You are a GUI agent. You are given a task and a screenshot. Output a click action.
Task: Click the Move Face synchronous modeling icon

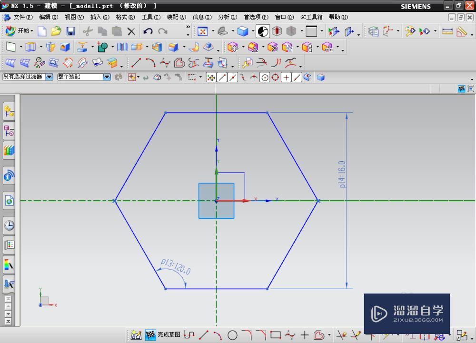233,47
